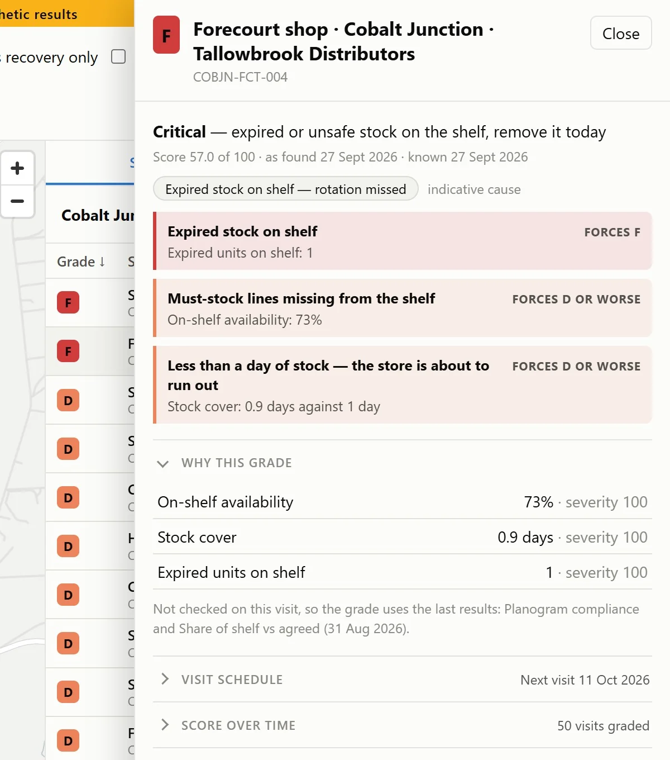Click 'Expired units on shelf: 1' in the alert
The height and width of the screenshot is (760, 670).
(x=240, y=253)
